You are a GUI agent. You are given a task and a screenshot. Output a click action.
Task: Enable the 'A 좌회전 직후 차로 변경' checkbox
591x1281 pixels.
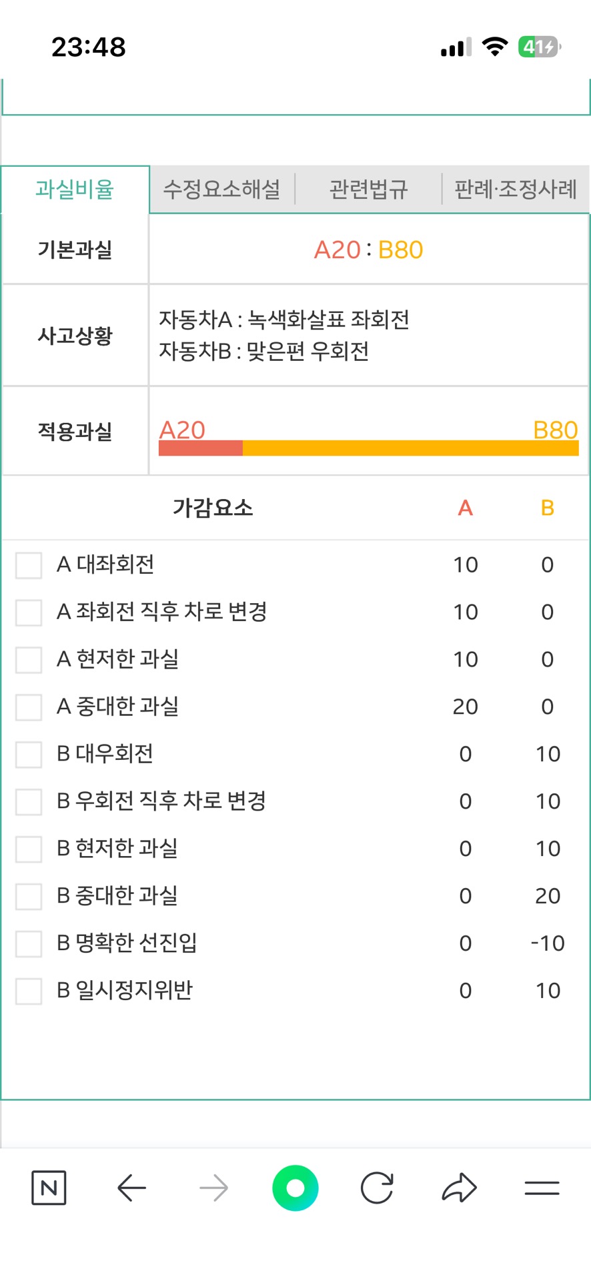(x=29, y=612)
